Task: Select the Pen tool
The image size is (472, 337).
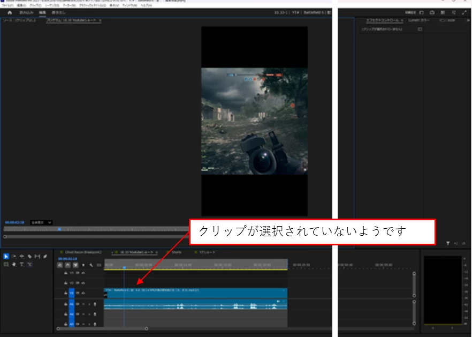Action: click(45, 256)
